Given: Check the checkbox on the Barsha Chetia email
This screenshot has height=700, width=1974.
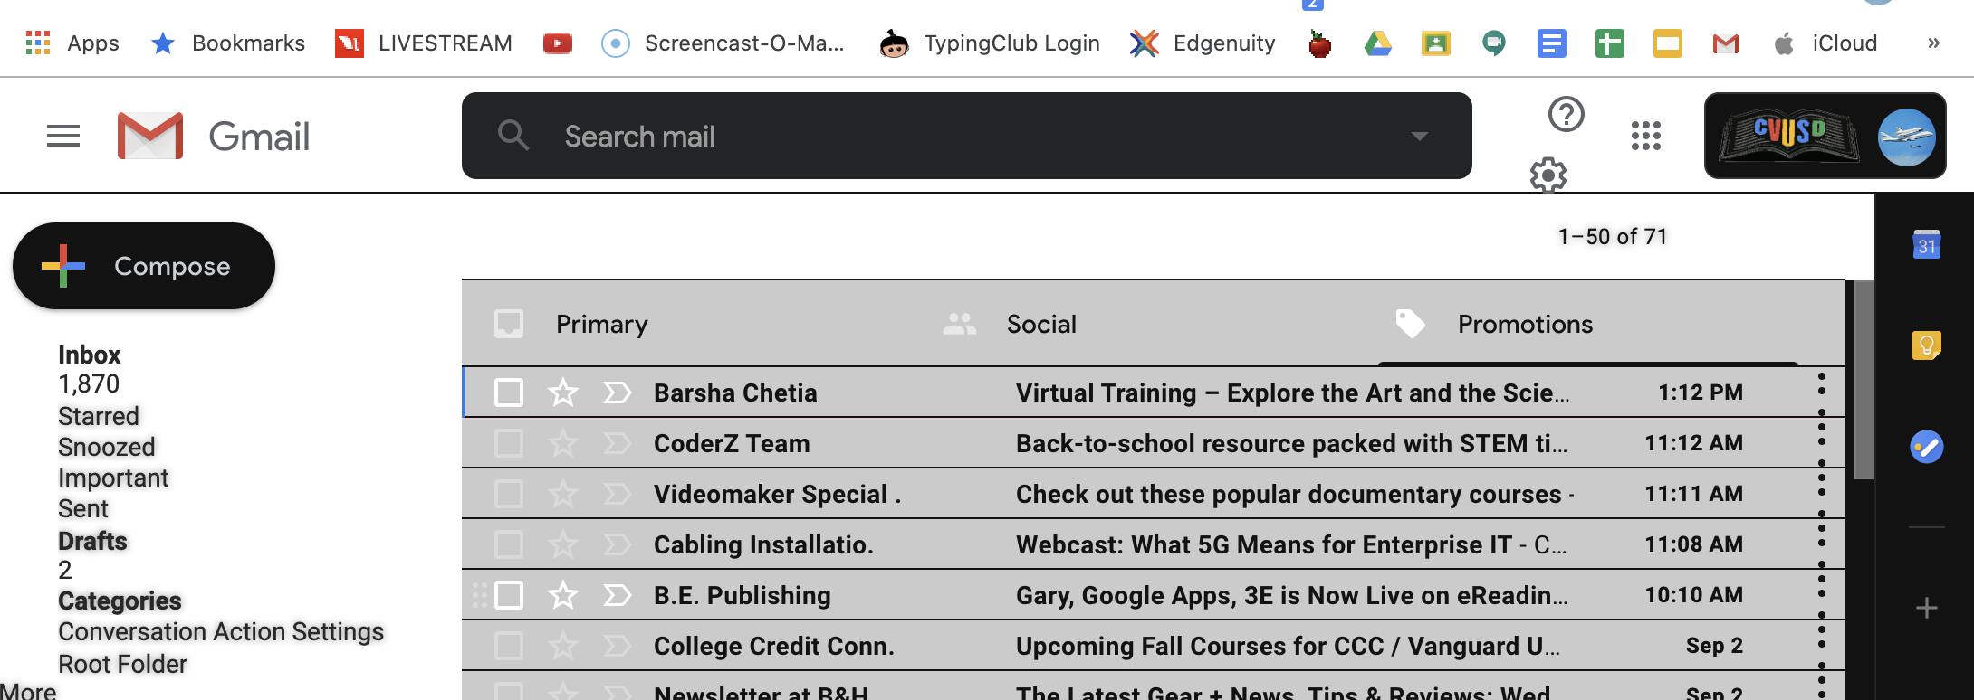Looking at the screenshot, I should pos(508,392).
